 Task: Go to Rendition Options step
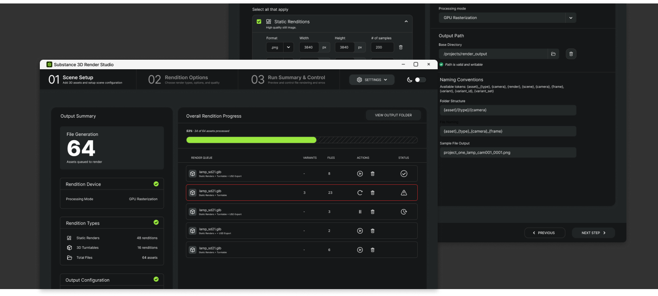[186, 79]
